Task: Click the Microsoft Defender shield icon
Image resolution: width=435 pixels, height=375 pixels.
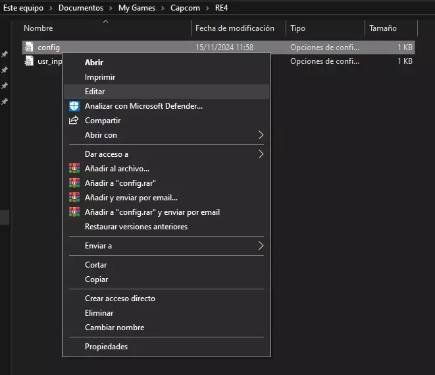Action: click(74, 106)
